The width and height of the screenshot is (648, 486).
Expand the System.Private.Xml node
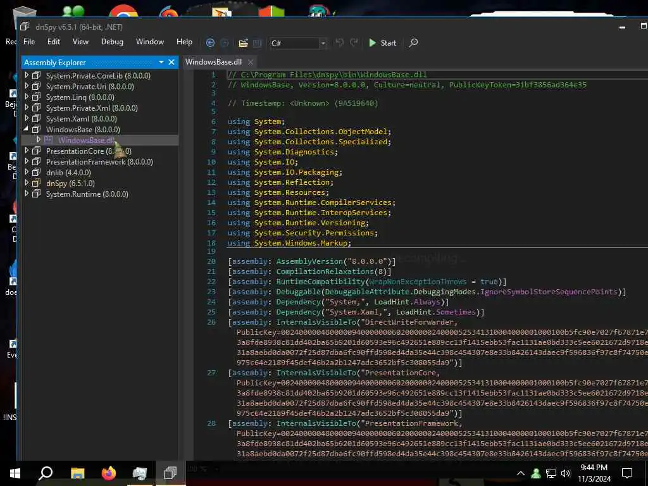[27, 108]
